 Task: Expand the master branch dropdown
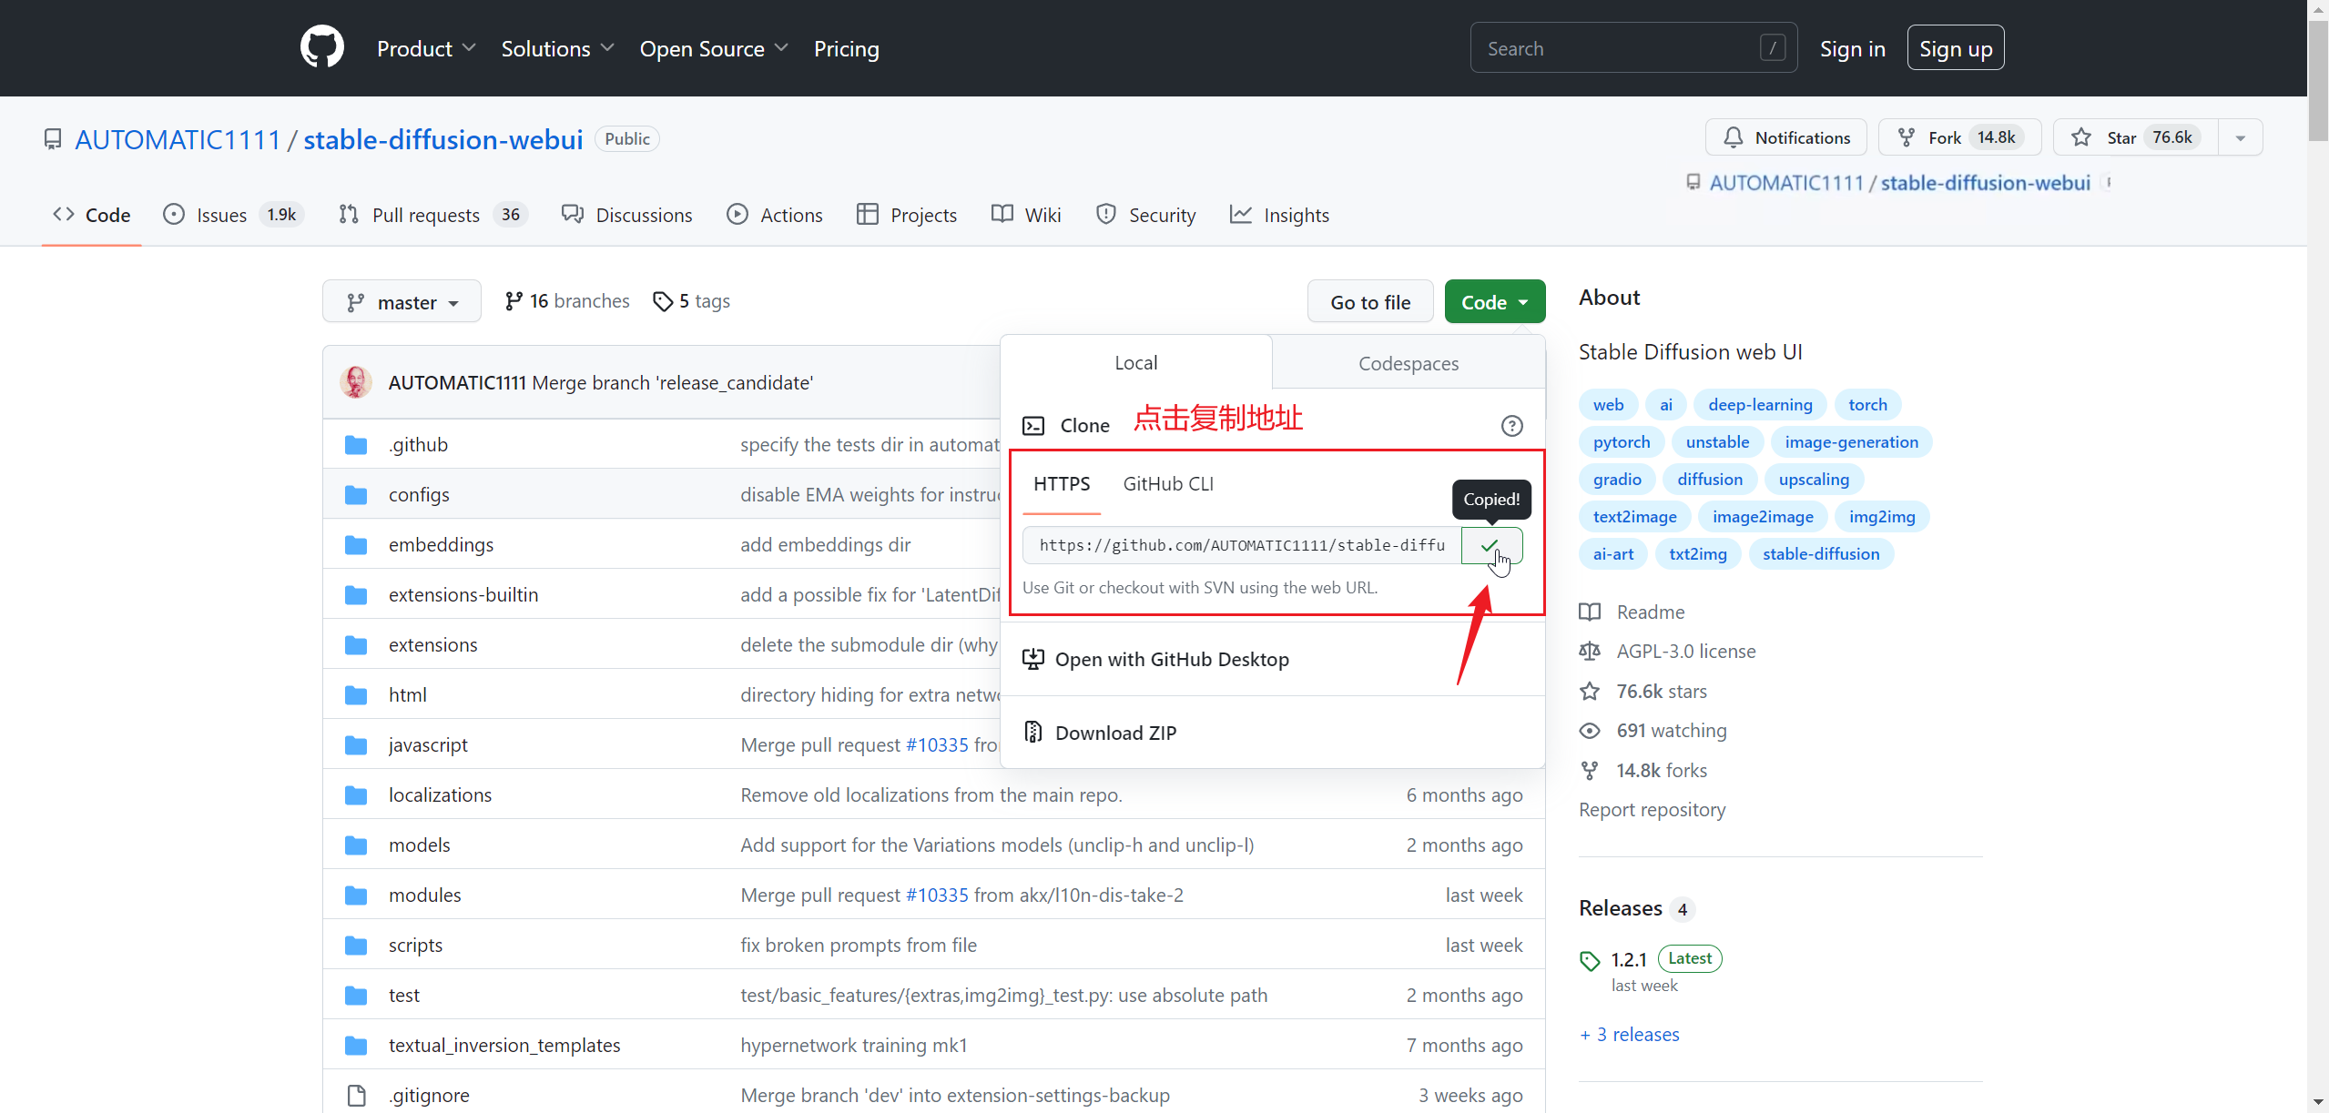pyautogui.click(x=402, y=302)
